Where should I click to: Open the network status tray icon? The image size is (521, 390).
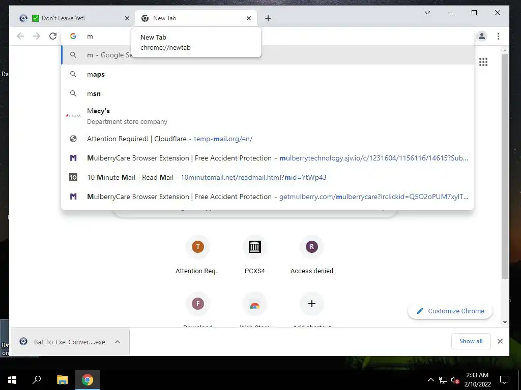[443, 380]
